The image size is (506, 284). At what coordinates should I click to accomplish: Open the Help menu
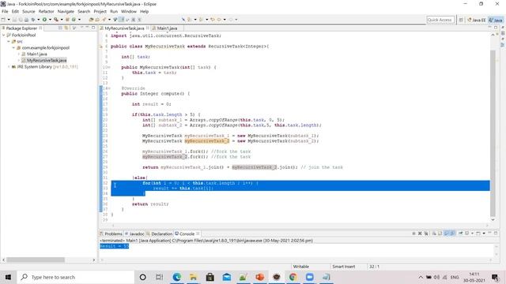[x=144, y=11]
